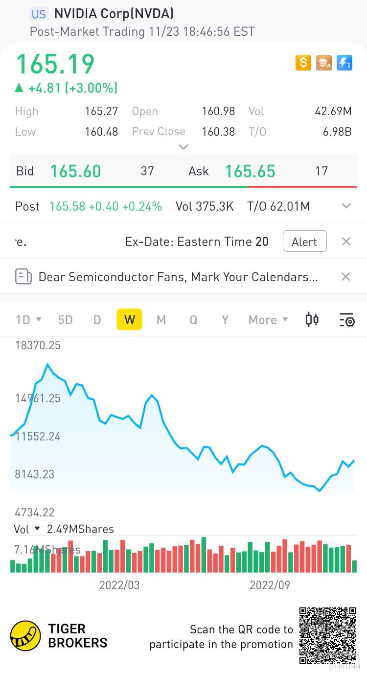Viewport: 367px width, 675px height.
Task: Open the Dear Semiconductor Fans announcement
Action: (178, 277)
